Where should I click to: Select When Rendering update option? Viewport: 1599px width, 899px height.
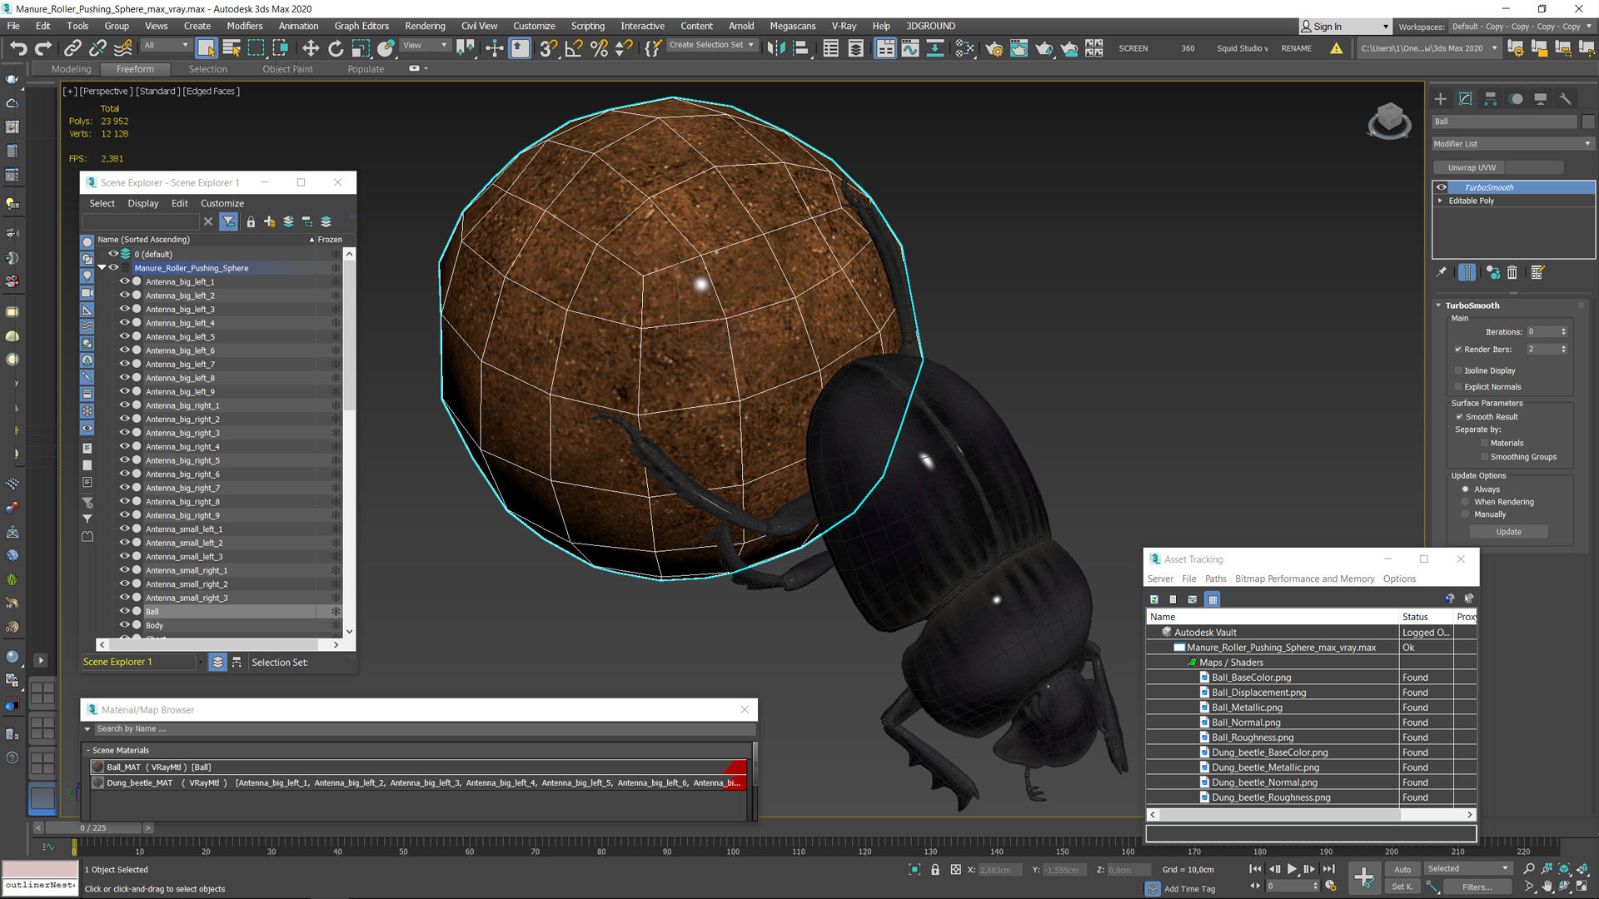click(1466, 502)
